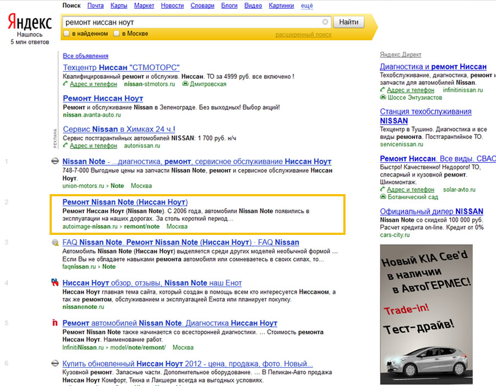The height and width of the screenshot is (386, 496).
Task: Click the union-motors.ru site URL
Action: (83, 186)
